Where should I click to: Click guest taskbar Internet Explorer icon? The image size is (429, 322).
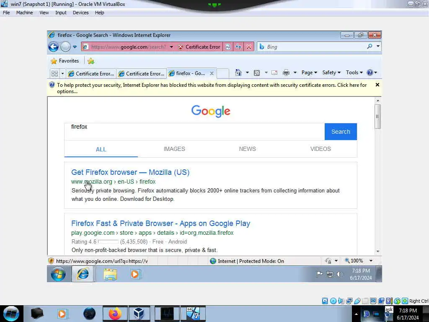[x=83, y=274]
